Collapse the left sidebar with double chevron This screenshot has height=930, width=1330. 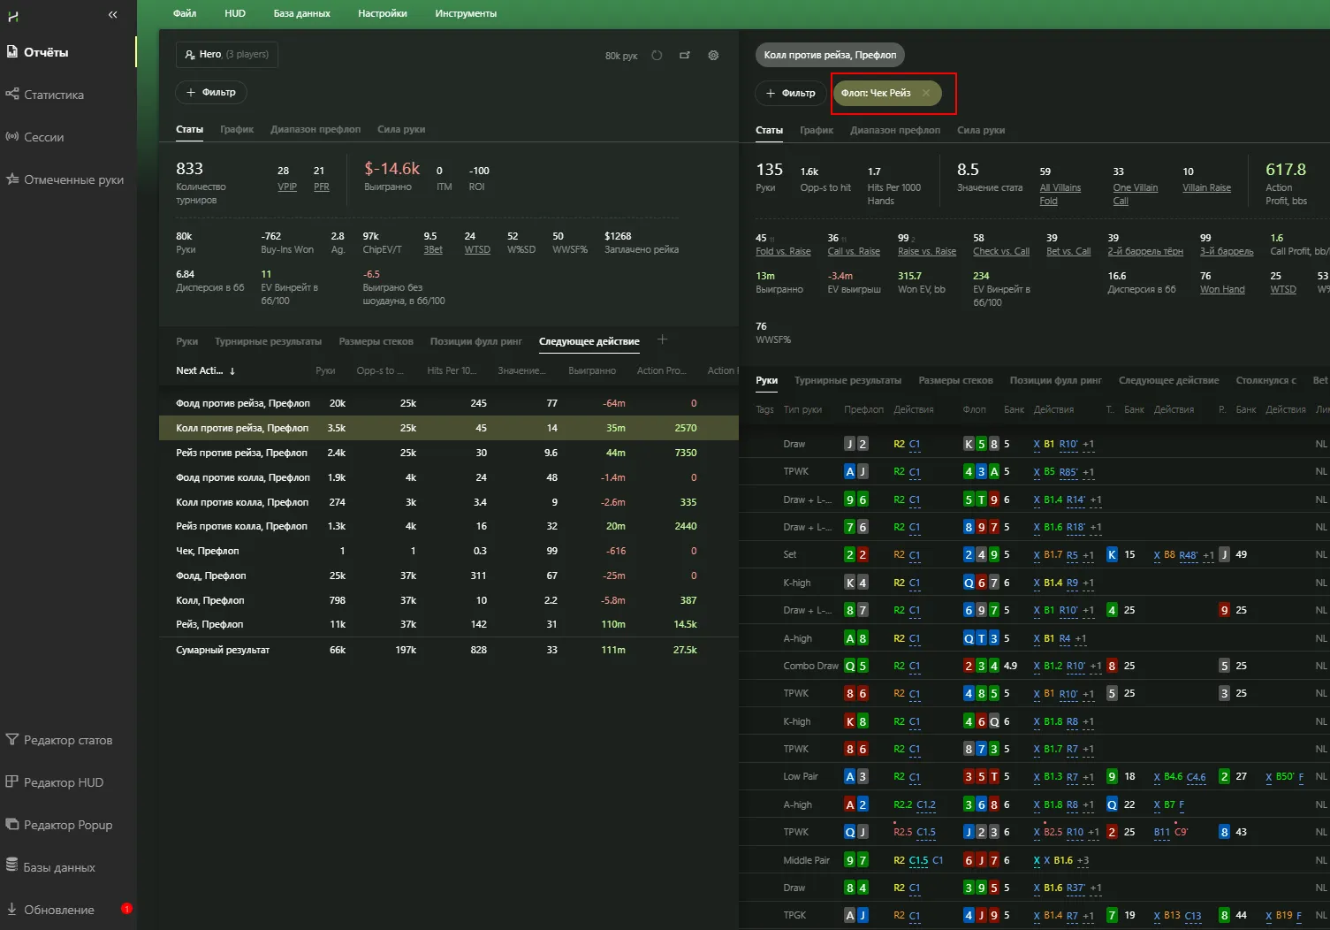(x=112, y=15)
